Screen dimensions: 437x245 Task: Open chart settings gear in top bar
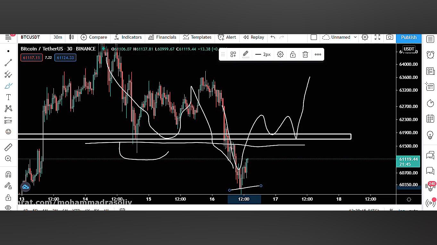(365, 37)
